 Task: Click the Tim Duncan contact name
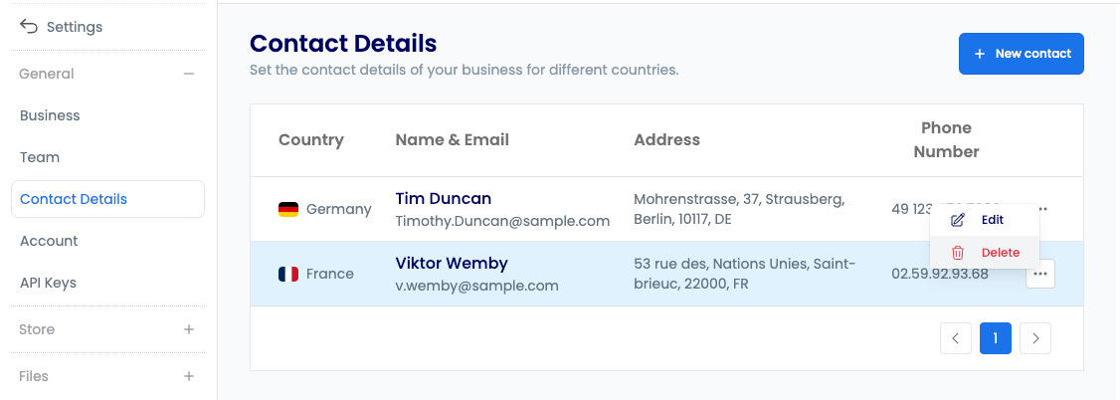click(x=443, y=198)
